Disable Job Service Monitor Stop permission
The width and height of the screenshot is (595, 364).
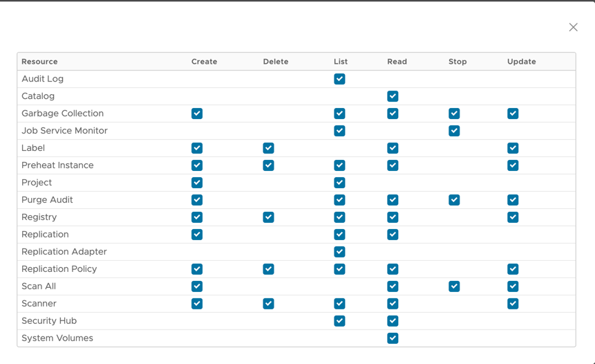(454, 131)
